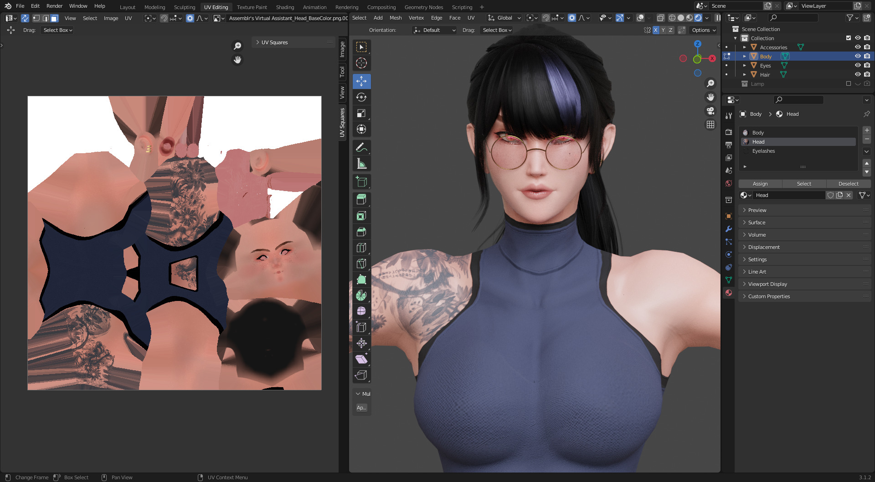Screen dimensions: 875x482
Task: Open the File menu
Action: (x=20, y=6)
